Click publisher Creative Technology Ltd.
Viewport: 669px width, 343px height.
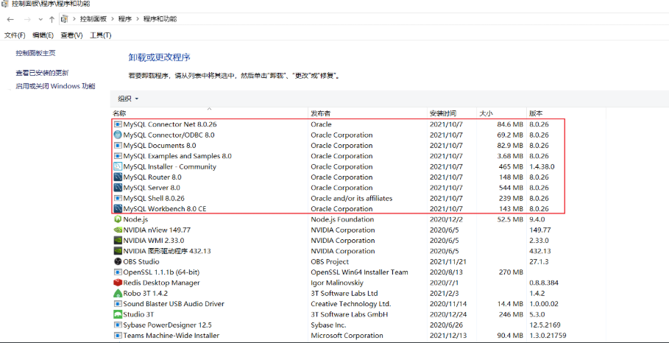pyautogui.click(x=351, y=304)
